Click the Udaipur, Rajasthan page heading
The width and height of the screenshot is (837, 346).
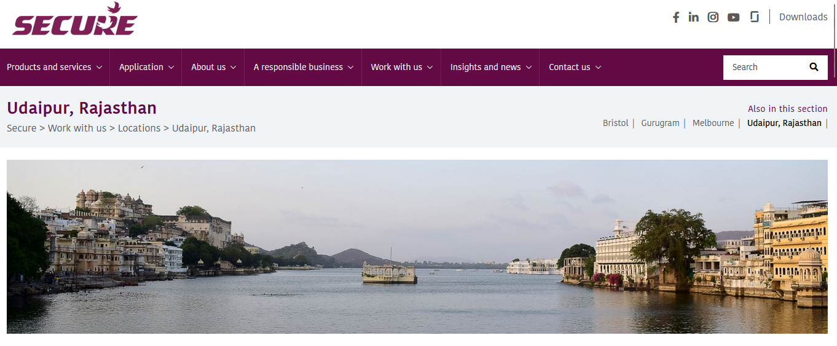point(82,108)
